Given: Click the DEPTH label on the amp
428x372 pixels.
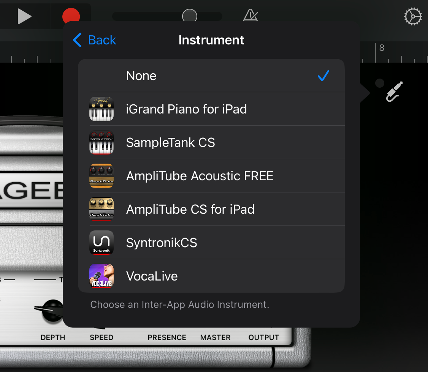Looking at the screenshot, I should [x=53, y=337].
